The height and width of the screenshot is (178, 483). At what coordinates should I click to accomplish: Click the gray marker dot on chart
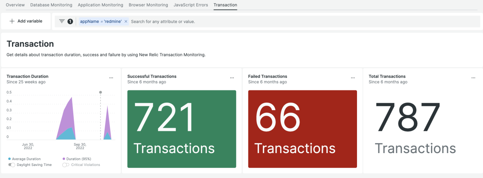[x=100, y=92]
